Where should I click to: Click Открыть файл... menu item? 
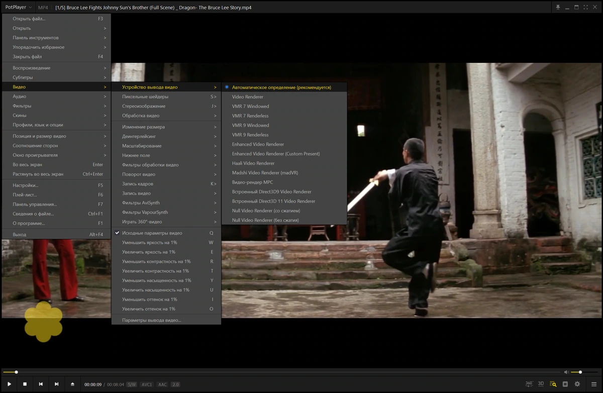point(56,19)
